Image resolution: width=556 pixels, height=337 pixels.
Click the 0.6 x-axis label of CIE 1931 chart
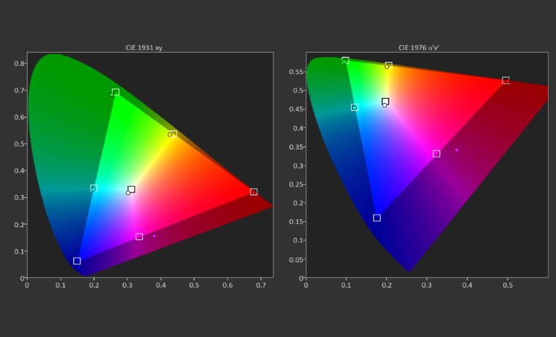pos(228,285)
